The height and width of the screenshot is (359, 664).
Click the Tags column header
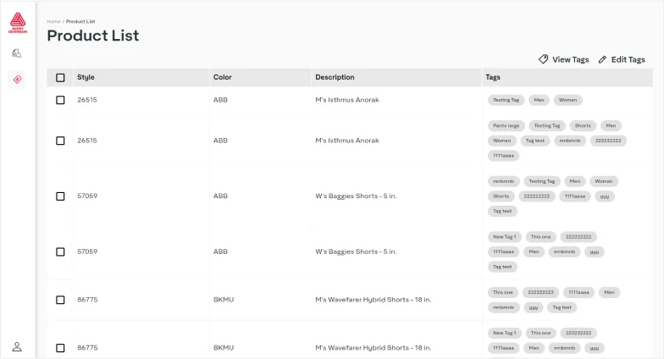coord(493,77)
